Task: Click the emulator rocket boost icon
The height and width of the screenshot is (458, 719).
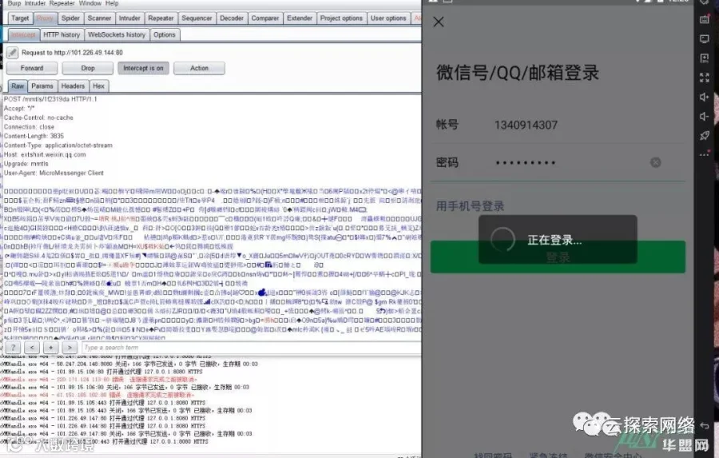Action: (705, 136)
